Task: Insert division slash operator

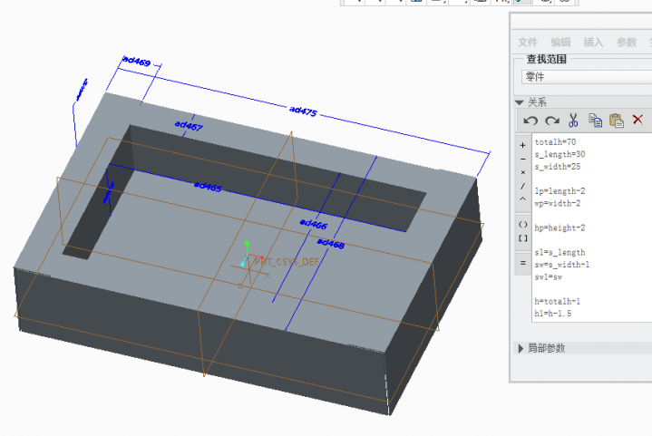Action: 522,185
